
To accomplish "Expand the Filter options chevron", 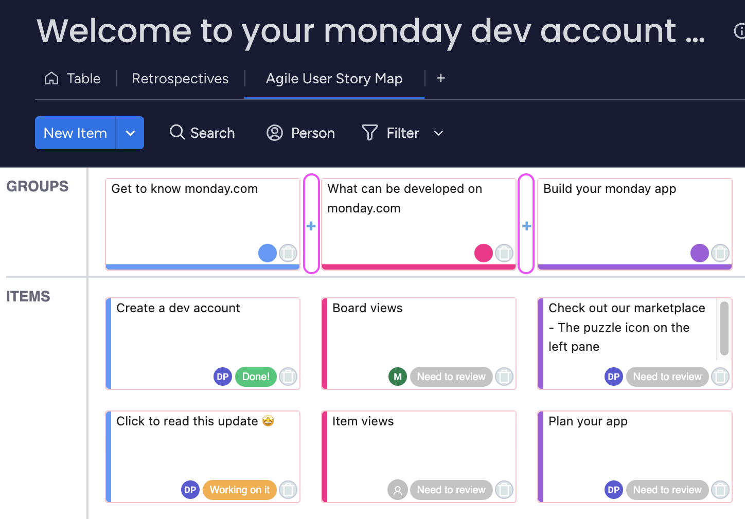I will tap(438, 133).
